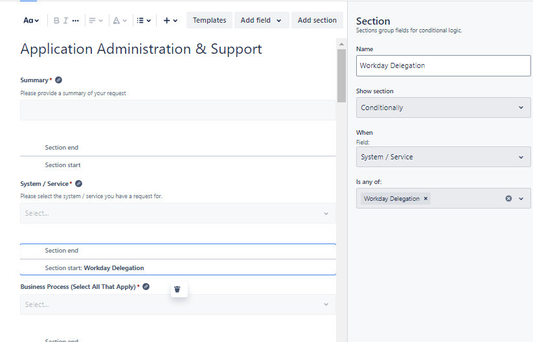Open bullet list options

coord(144,20)
